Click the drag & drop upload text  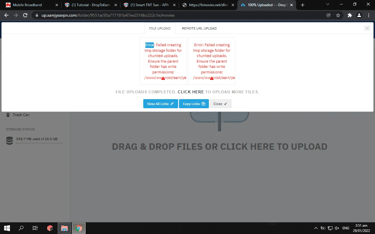[x=220, y=147]
